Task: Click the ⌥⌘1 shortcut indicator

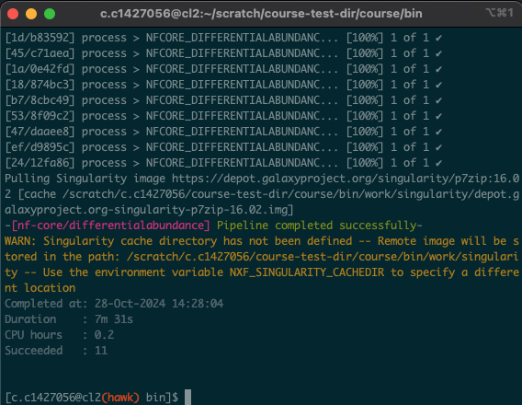Action: 499,13
